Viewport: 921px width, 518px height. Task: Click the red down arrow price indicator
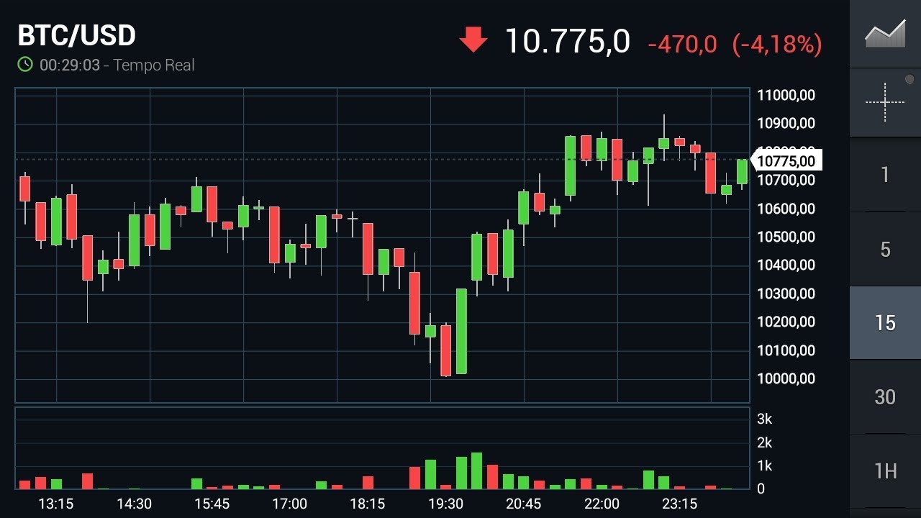(x=473, y=40)
